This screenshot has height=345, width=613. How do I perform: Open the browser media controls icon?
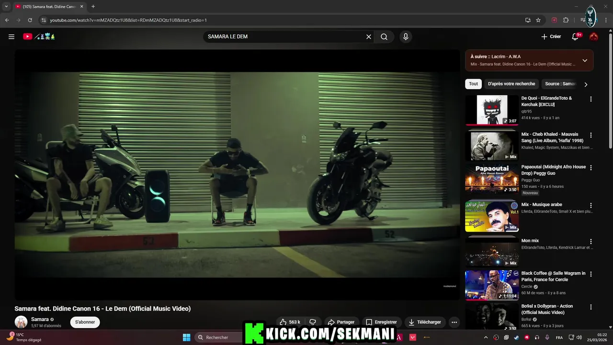pos(582,20)
